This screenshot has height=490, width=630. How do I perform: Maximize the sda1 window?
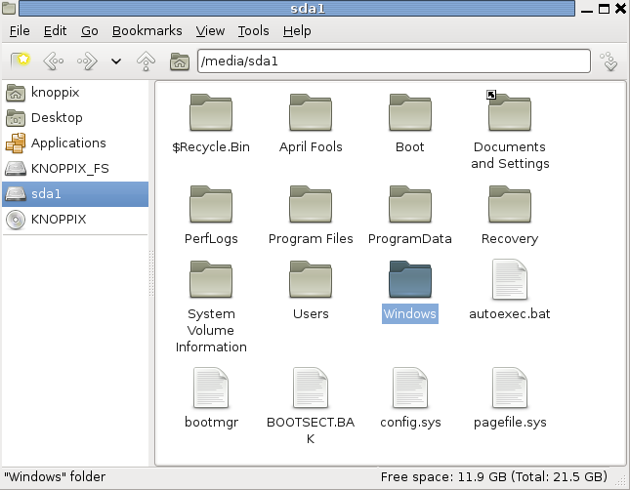tap(604, 9)
